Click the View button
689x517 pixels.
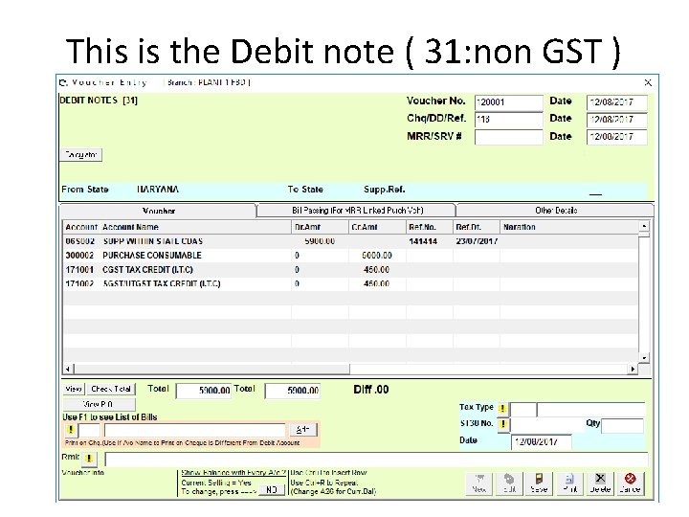(74, 389)
